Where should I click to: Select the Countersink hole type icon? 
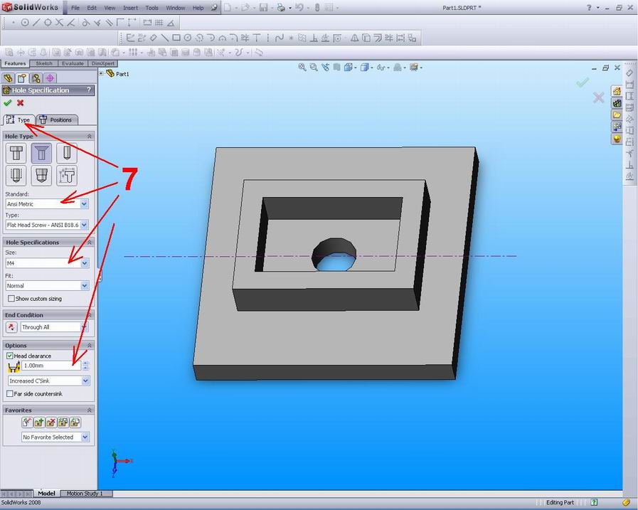[41, 152]
